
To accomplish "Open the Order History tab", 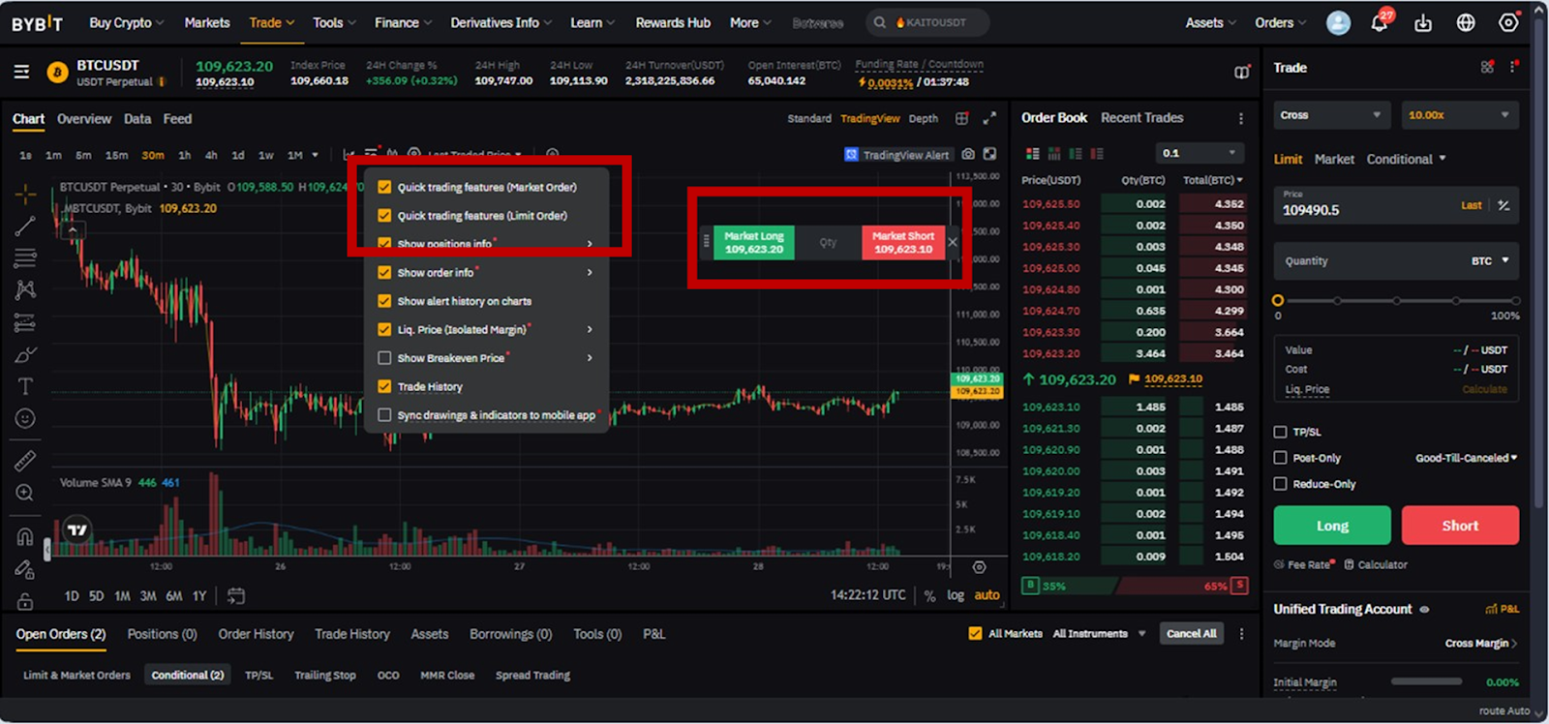I will pyautogui.click(x=256, y=634).
